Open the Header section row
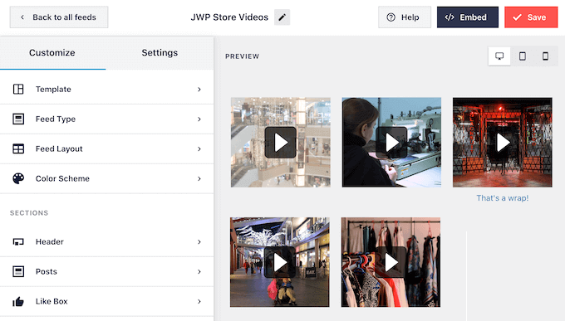565x321 pixels. pos(106,242)
